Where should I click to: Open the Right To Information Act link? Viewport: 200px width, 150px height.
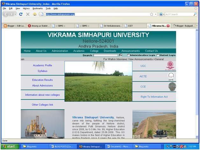pos(154,97)
